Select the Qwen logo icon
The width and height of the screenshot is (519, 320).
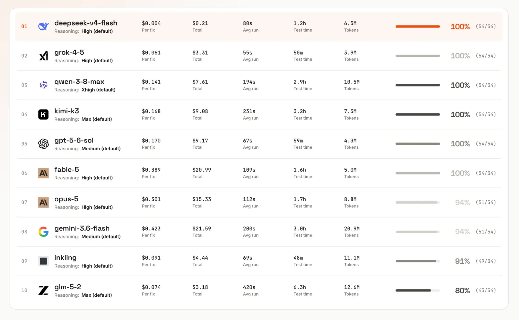43,85
